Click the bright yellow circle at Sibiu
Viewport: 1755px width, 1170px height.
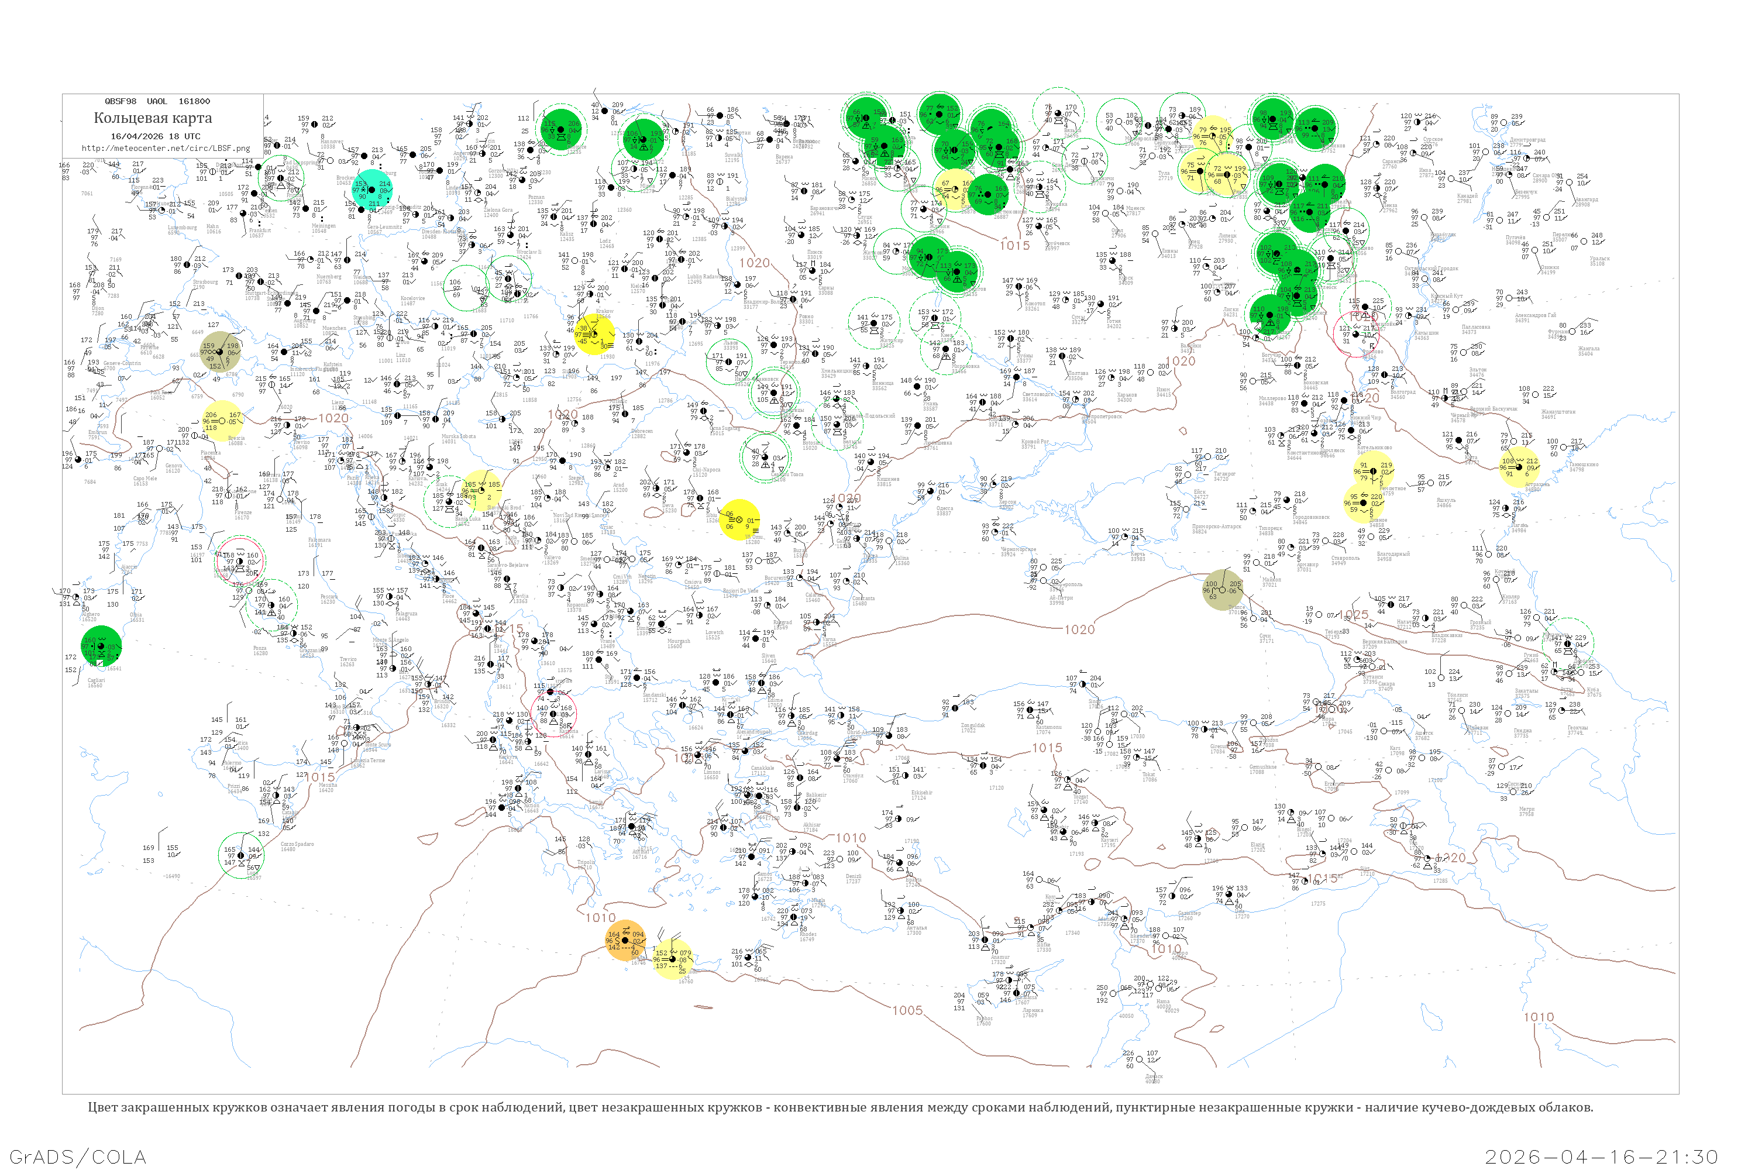[739, 519]
